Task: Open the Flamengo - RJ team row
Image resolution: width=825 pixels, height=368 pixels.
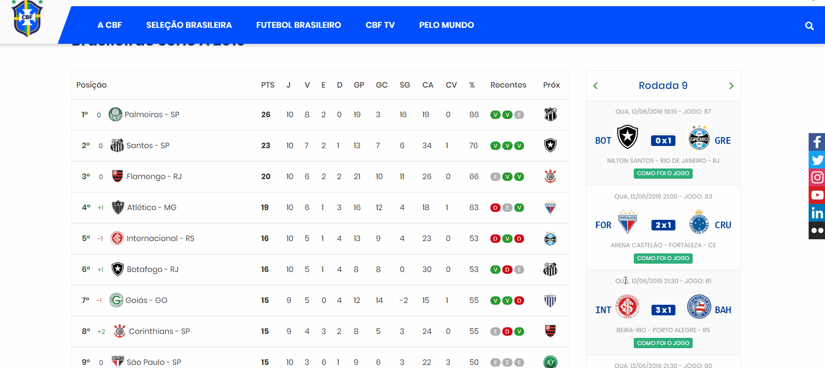Action: coord(154,176)
